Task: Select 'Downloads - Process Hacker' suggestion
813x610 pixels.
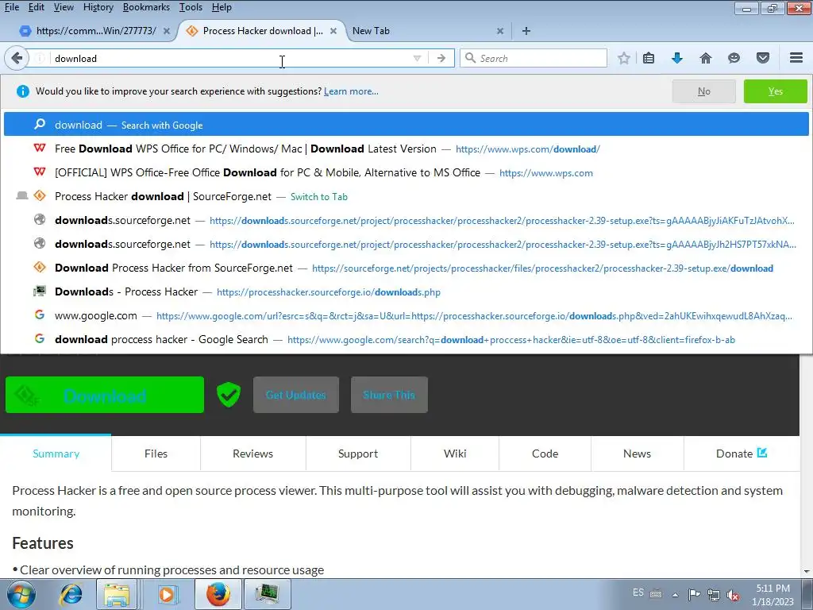Action: (406, 291)
